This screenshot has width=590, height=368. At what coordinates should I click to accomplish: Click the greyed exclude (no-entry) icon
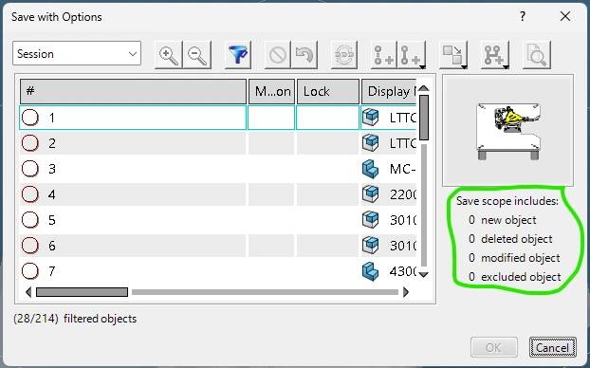point(278,55)
